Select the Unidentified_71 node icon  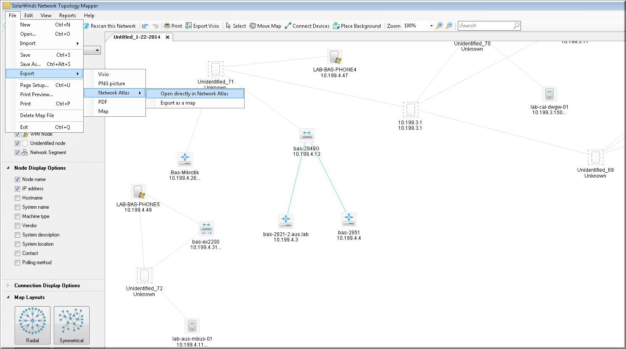[215, 69]
